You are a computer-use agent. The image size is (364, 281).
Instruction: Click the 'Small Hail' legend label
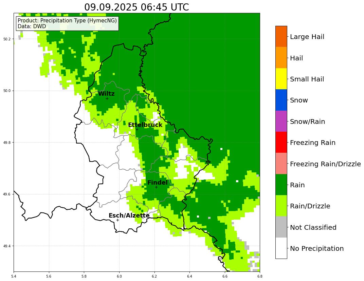(307, 79)
